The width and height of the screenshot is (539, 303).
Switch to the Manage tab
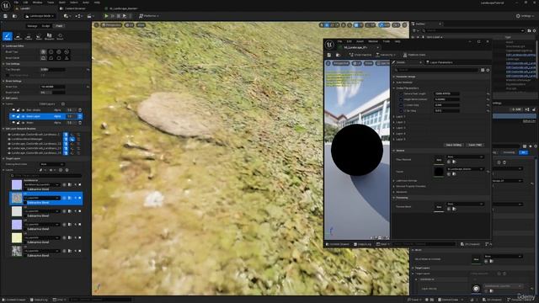(x=32, y=26)
